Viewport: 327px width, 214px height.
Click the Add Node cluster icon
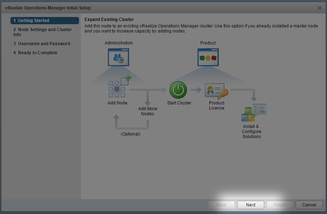(120, 86)
